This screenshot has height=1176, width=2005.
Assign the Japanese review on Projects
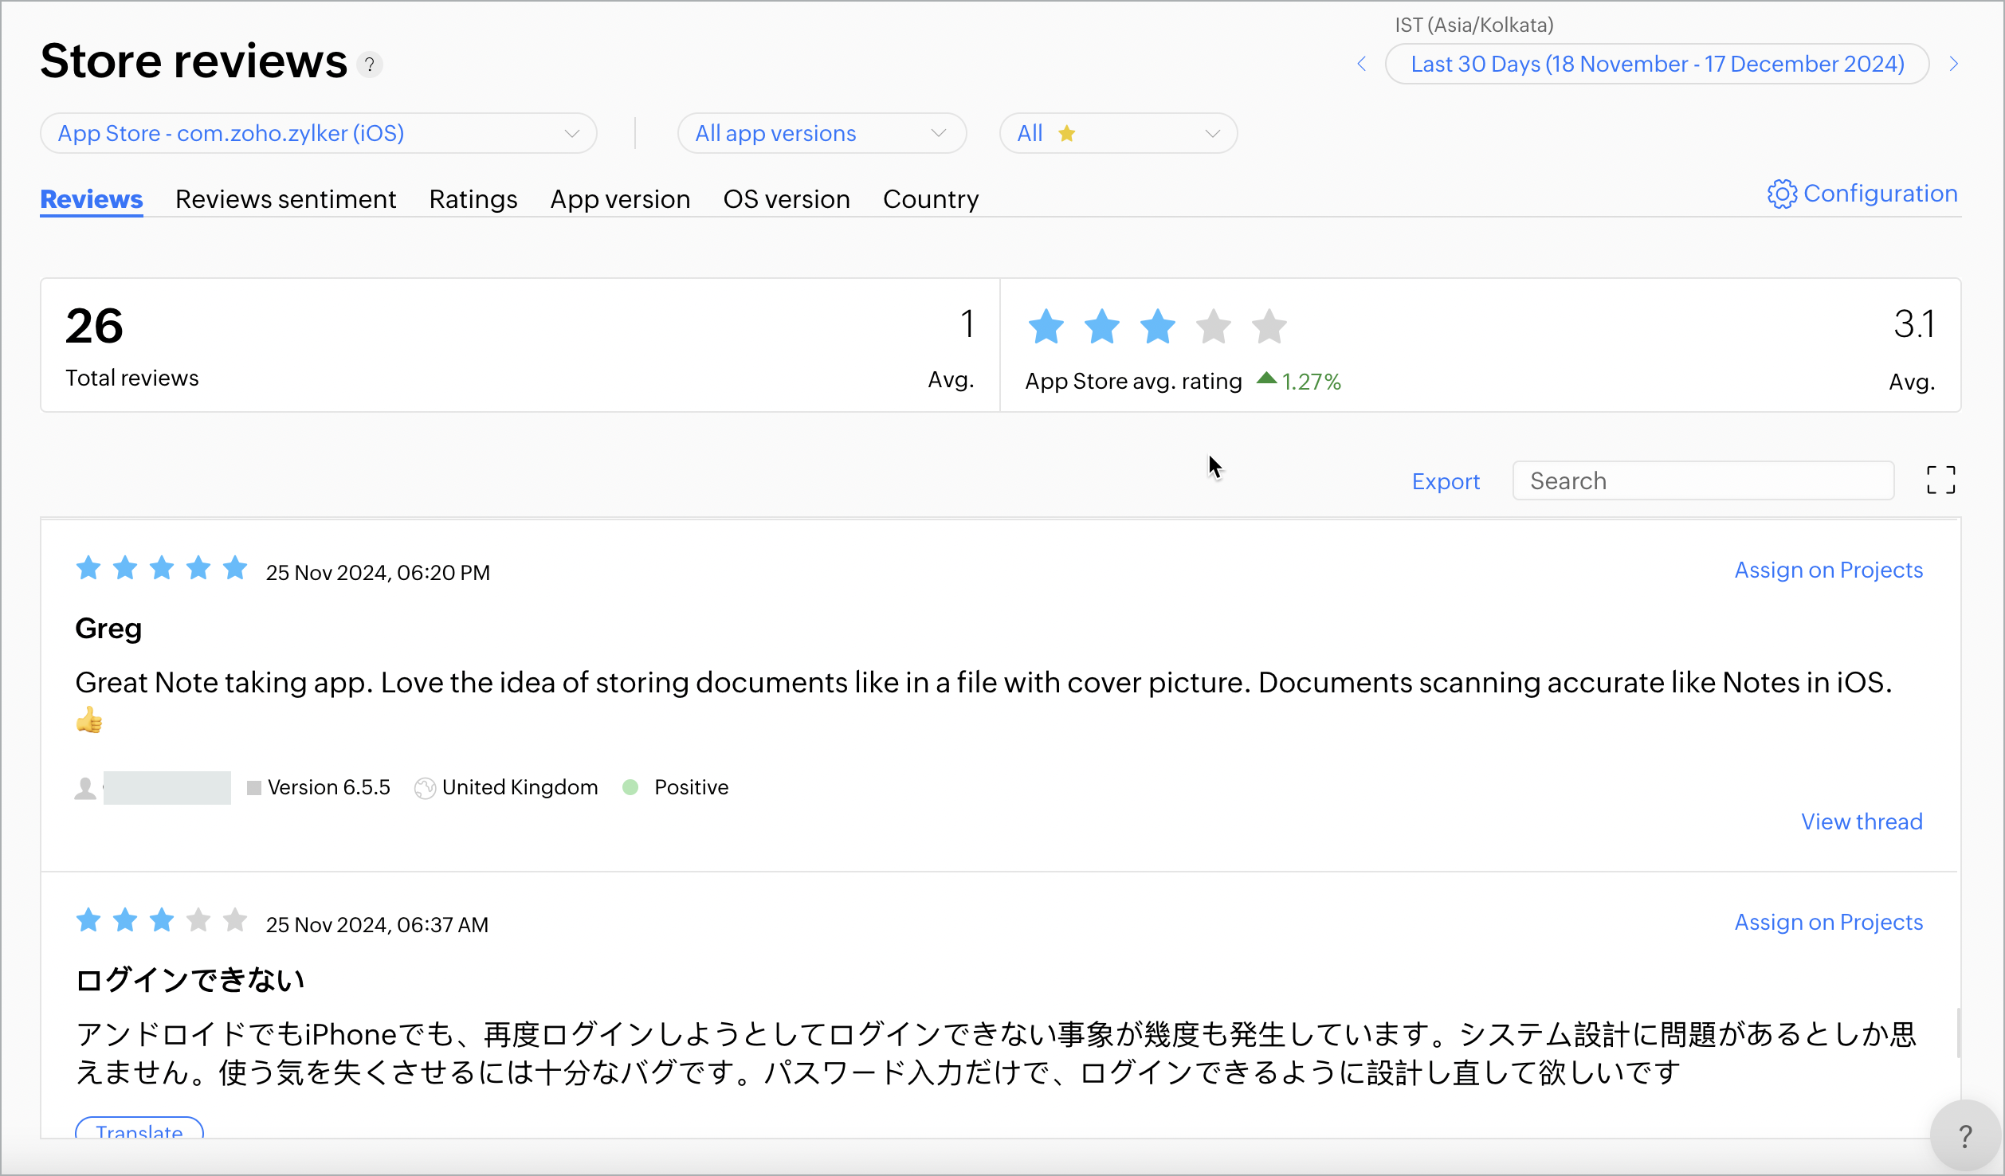pyautogui.click(x=1828, y=922)
